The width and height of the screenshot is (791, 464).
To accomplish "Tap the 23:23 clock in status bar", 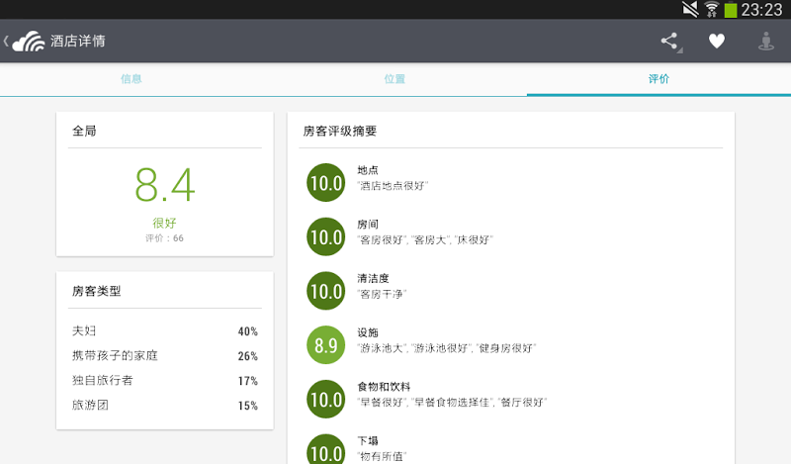I will pyautogui.click(x=761, y=10).
